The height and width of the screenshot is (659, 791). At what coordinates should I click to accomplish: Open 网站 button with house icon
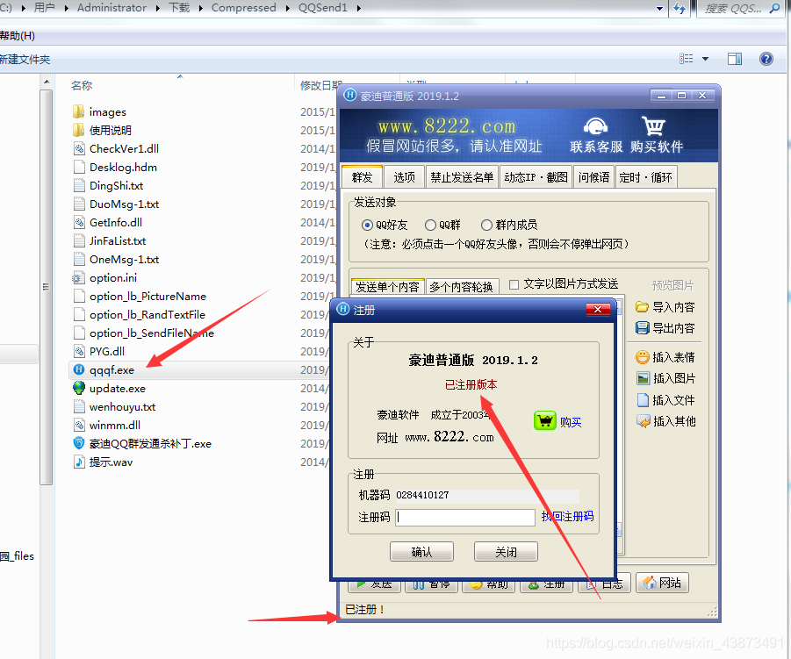(662, 583)
